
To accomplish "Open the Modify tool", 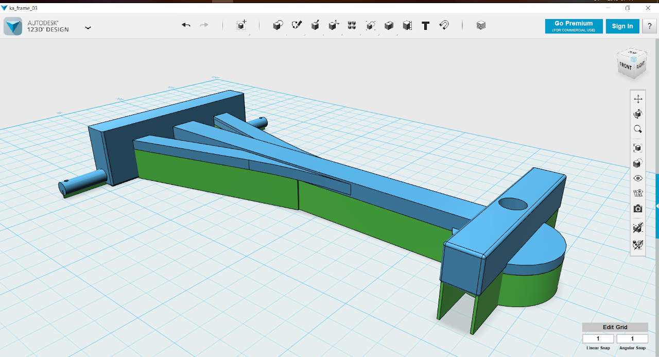I will coord(334,25).
